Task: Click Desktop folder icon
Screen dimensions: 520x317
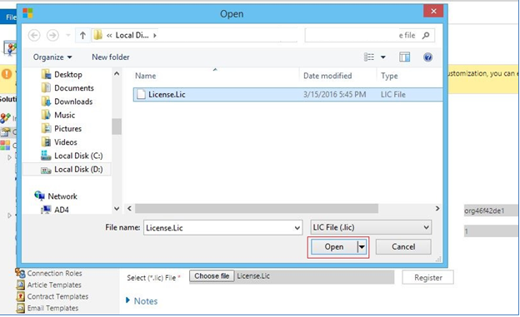Action: [46, 74]
